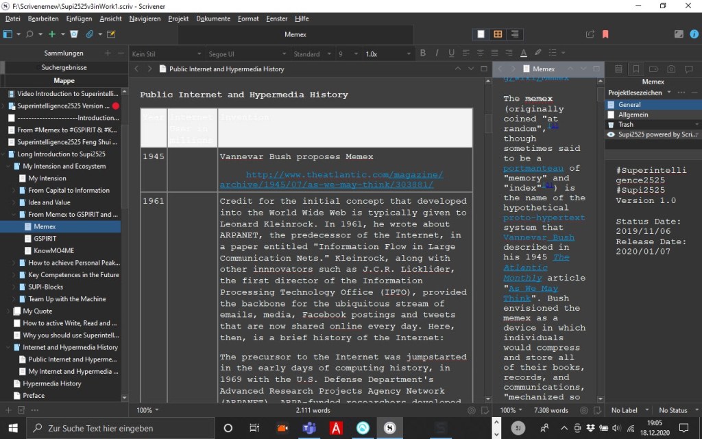Open the Trash icon in main toolbar
This screenshot has height=439, width=702.
74,34
